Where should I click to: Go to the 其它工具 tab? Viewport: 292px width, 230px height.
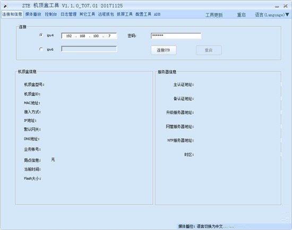tap(87, 14)
